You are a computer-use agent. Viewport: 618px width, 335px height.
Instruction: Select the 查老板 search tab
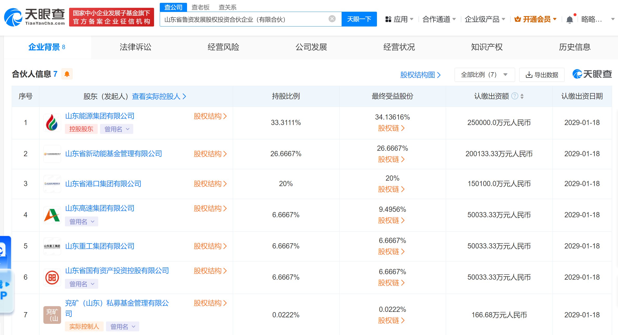point(200,7)
